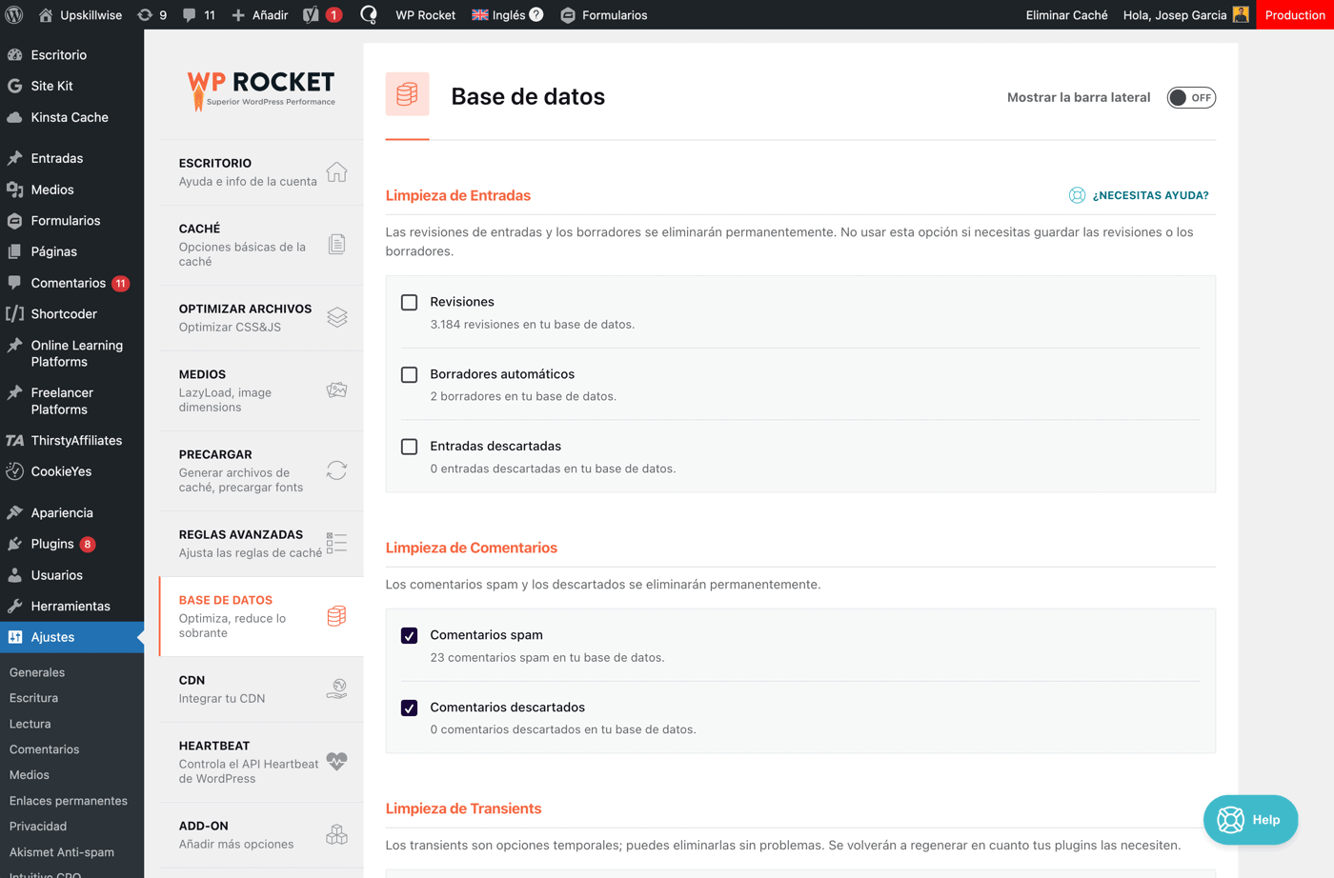Screen dimensions: 1334x878
Task: Click the ¿NECESITAS AYUDA? link
Action: [1150, 195]
